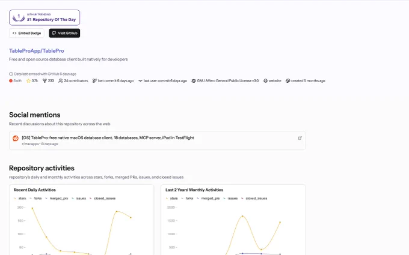Toggle forks legend in Recent Daily Activities

[35, 198]
